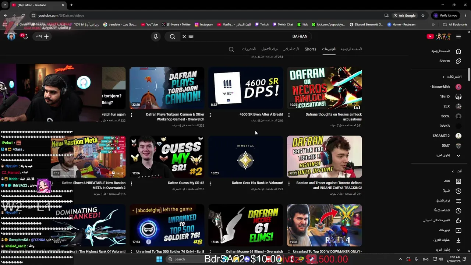The image size is (471, 265).
Task: Open the Dafran Mccree 61 Elims thumbnail
Action: click(245, 225)
